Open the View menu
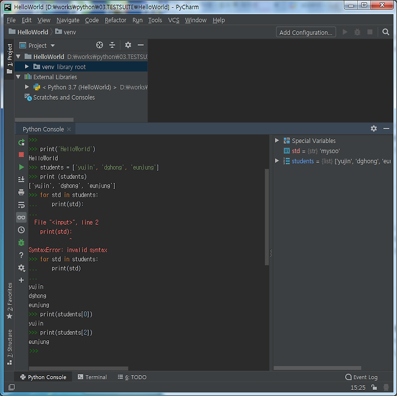Screen dimensions: 397x396 [44, 20]
